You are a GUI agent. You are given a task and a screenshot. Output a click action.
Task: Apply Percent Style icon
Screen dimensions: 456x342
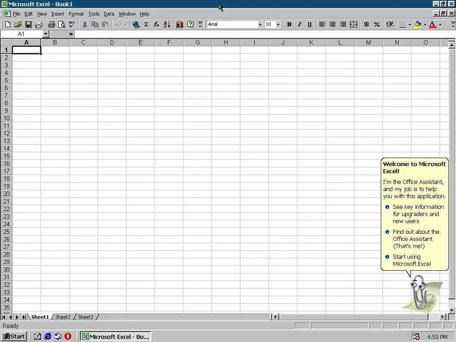coord(377,25)
